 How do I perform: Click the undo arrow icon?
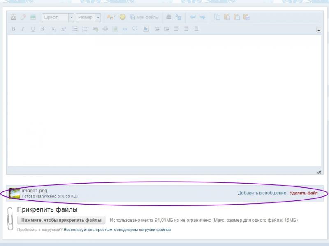click(192, 17)
